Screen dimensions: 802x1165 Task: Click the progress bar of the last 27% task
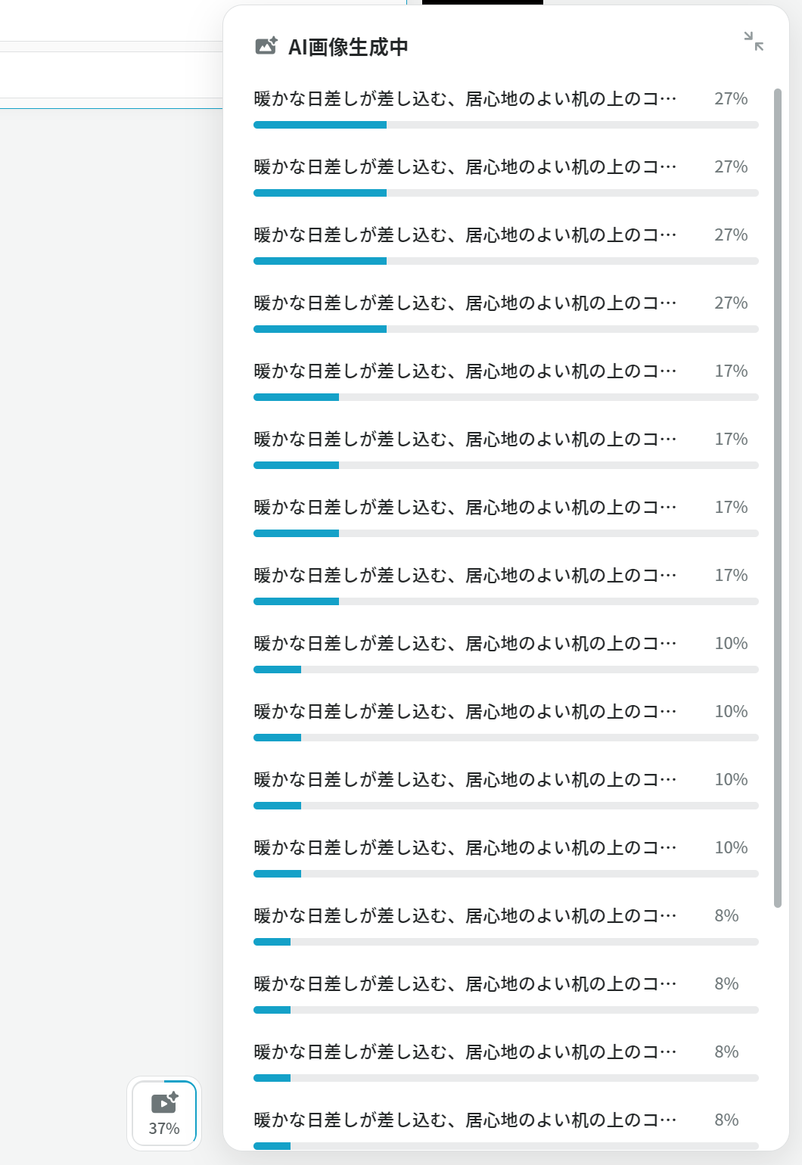point(505,329)
